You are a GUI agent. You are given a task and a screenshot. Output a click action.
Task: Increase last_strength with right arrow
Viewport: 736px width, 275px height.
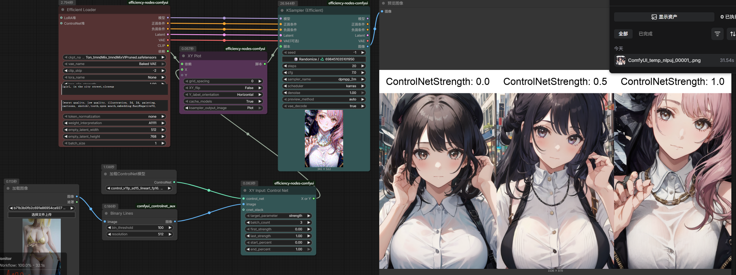point(309,236)
